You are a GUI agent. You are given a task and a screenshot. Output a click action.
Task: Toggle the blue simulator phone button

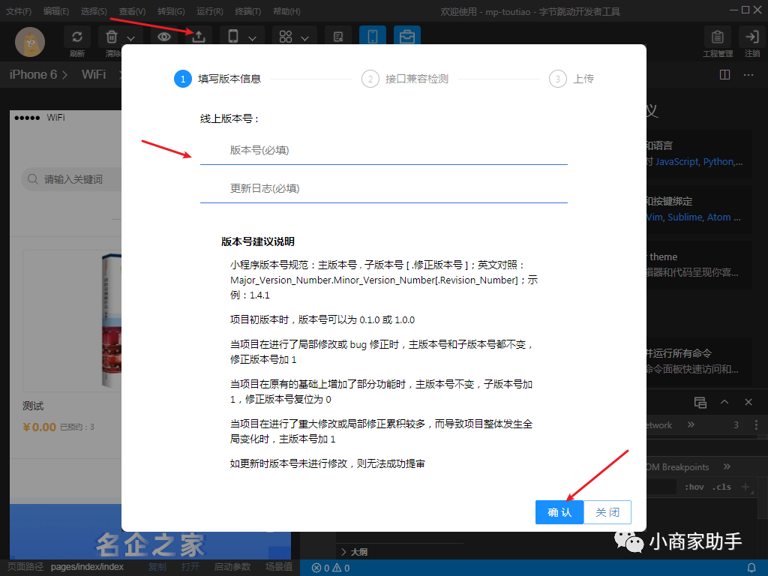click(373, 36)
